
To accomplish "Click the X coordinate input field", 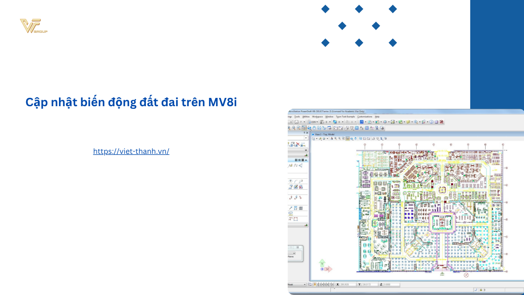I will point(348,285).
